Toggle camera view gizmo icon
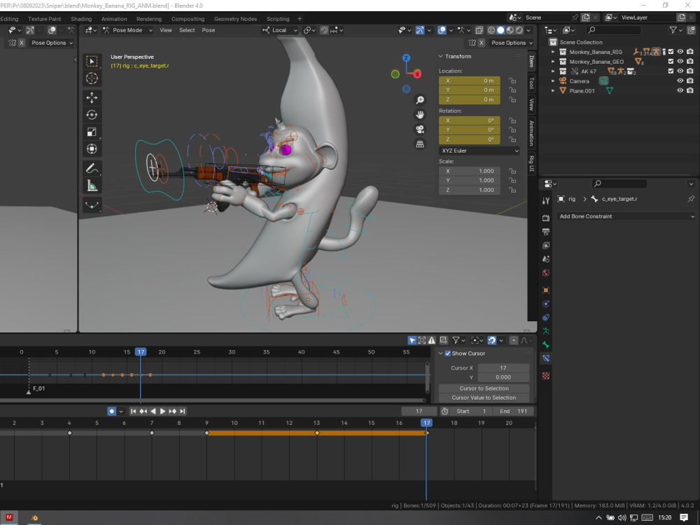Screen dimensions: 700x525 click(x=419, y=129)
